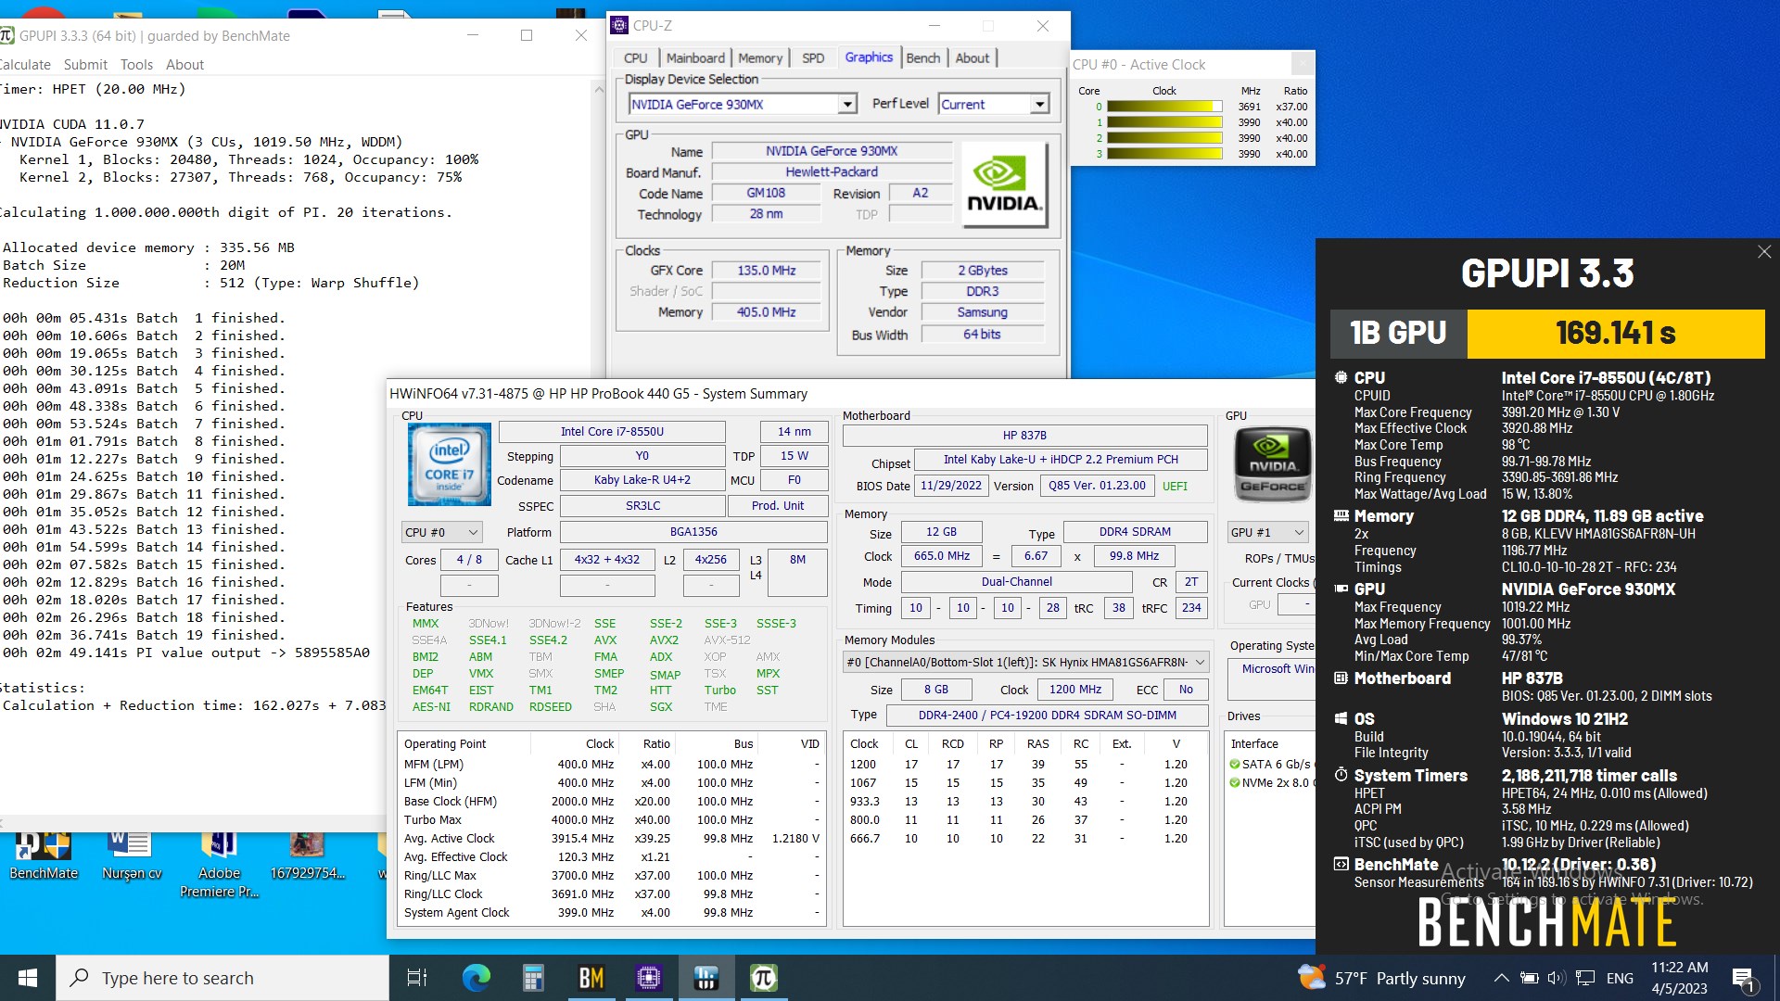The width and height of the screenshot is (1780, 1001).
Task: Switch to CPU-Z taskbar icon
Action: [x=648, y=978]
